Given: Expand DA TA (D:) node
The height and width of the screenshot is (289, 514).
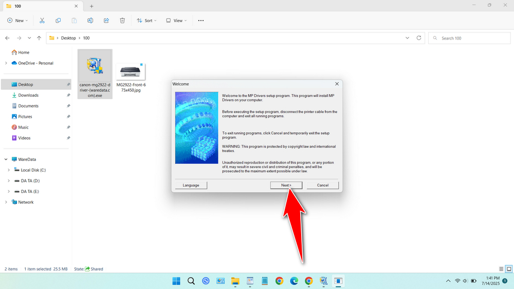Looking at the screenshot, I should click(x=9, y=180).
